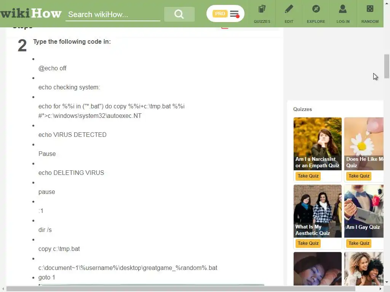This screenshot has height=292, width=390.
Task: Click the 'echo checking system:' line
Action: coord(69,87)
